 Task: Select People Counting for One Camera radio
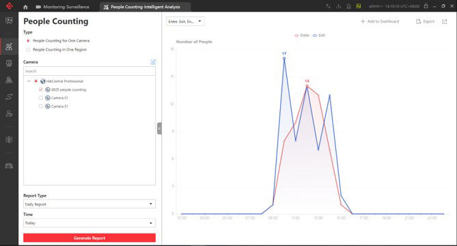[28, 41]
